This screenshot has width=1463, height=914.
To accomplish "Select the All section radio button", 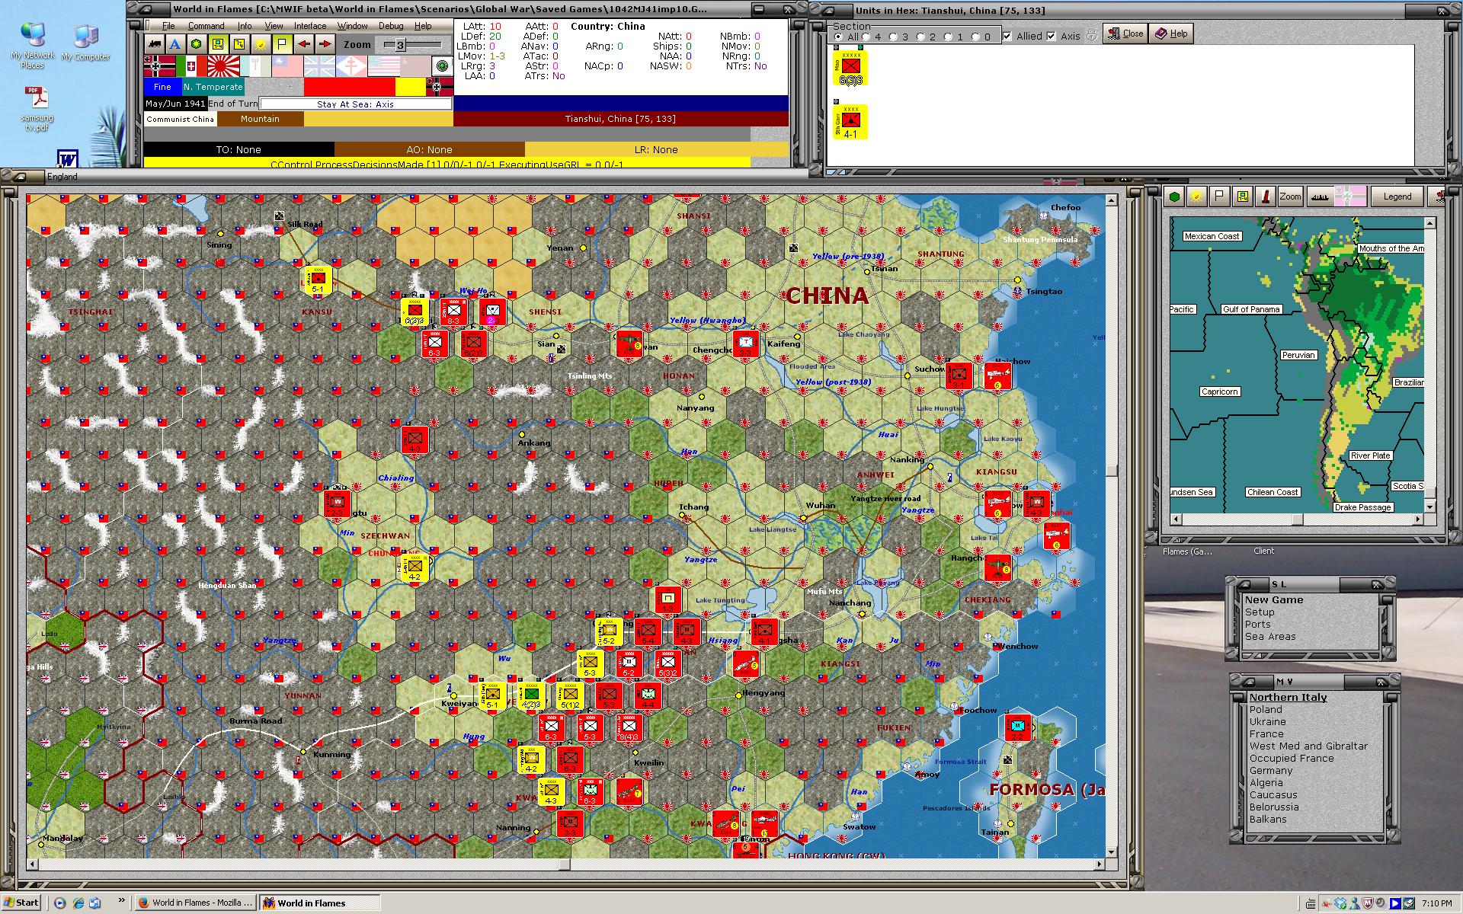I will point(838,37).
